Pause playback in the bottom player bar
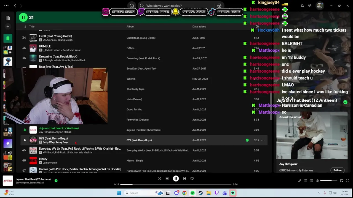The image size is (353, 198). [176, 178]
